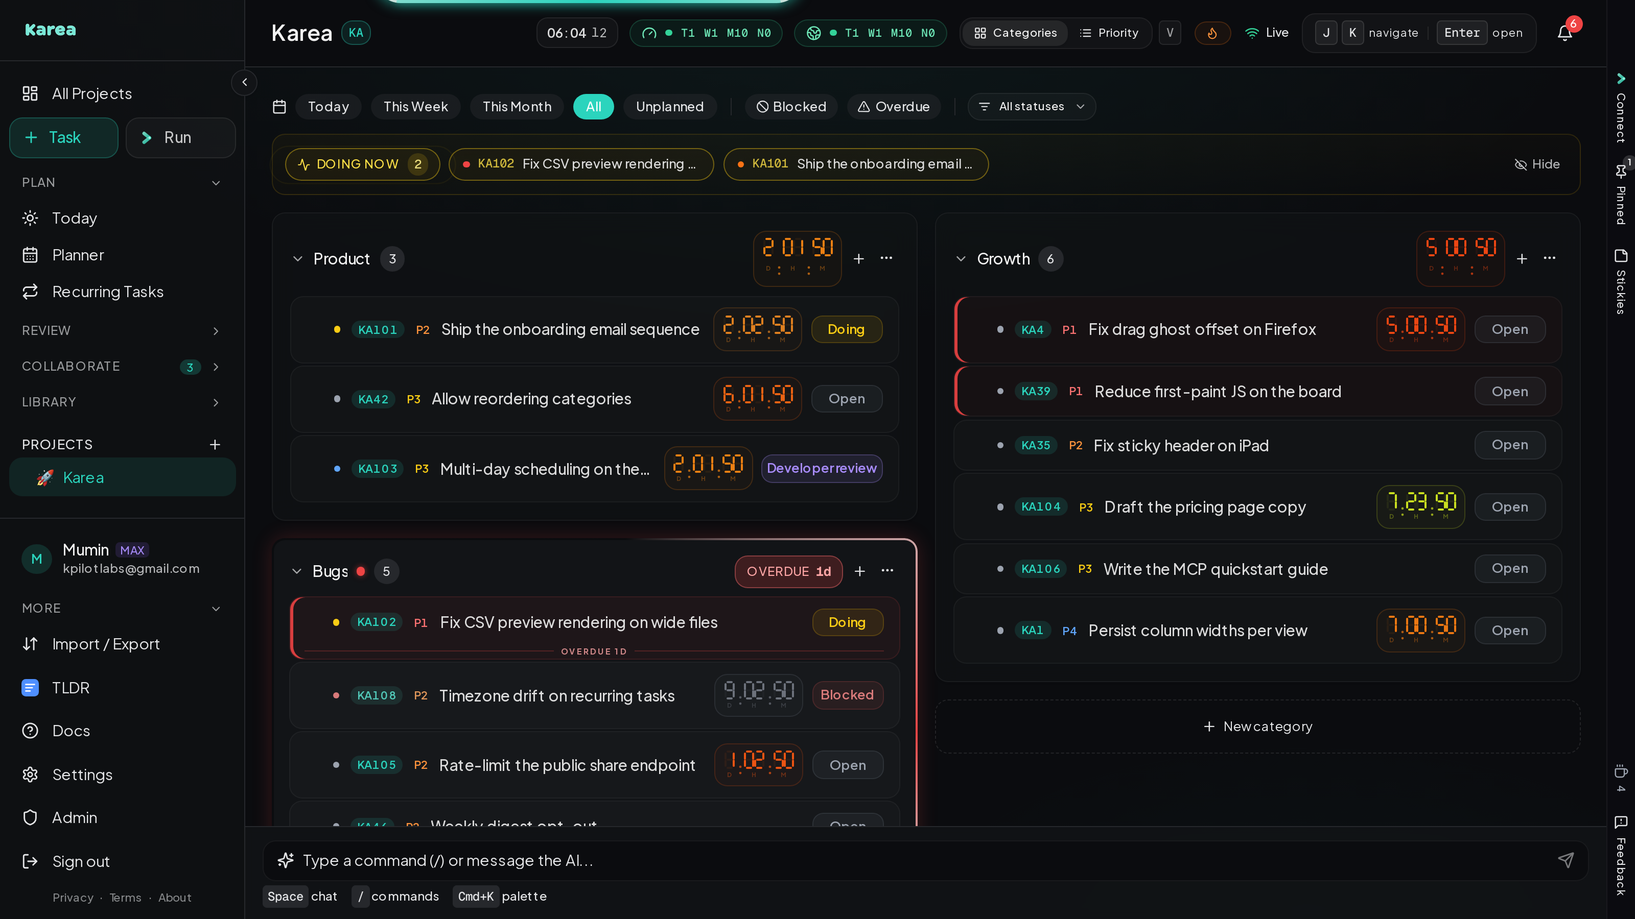The height and width of the screenshot is (919, 1635).
Task: Add a task to Bugs category
Action: 860,571
